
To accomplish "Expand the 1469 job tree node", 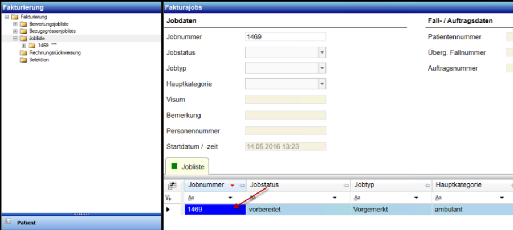I will [23, 46].
